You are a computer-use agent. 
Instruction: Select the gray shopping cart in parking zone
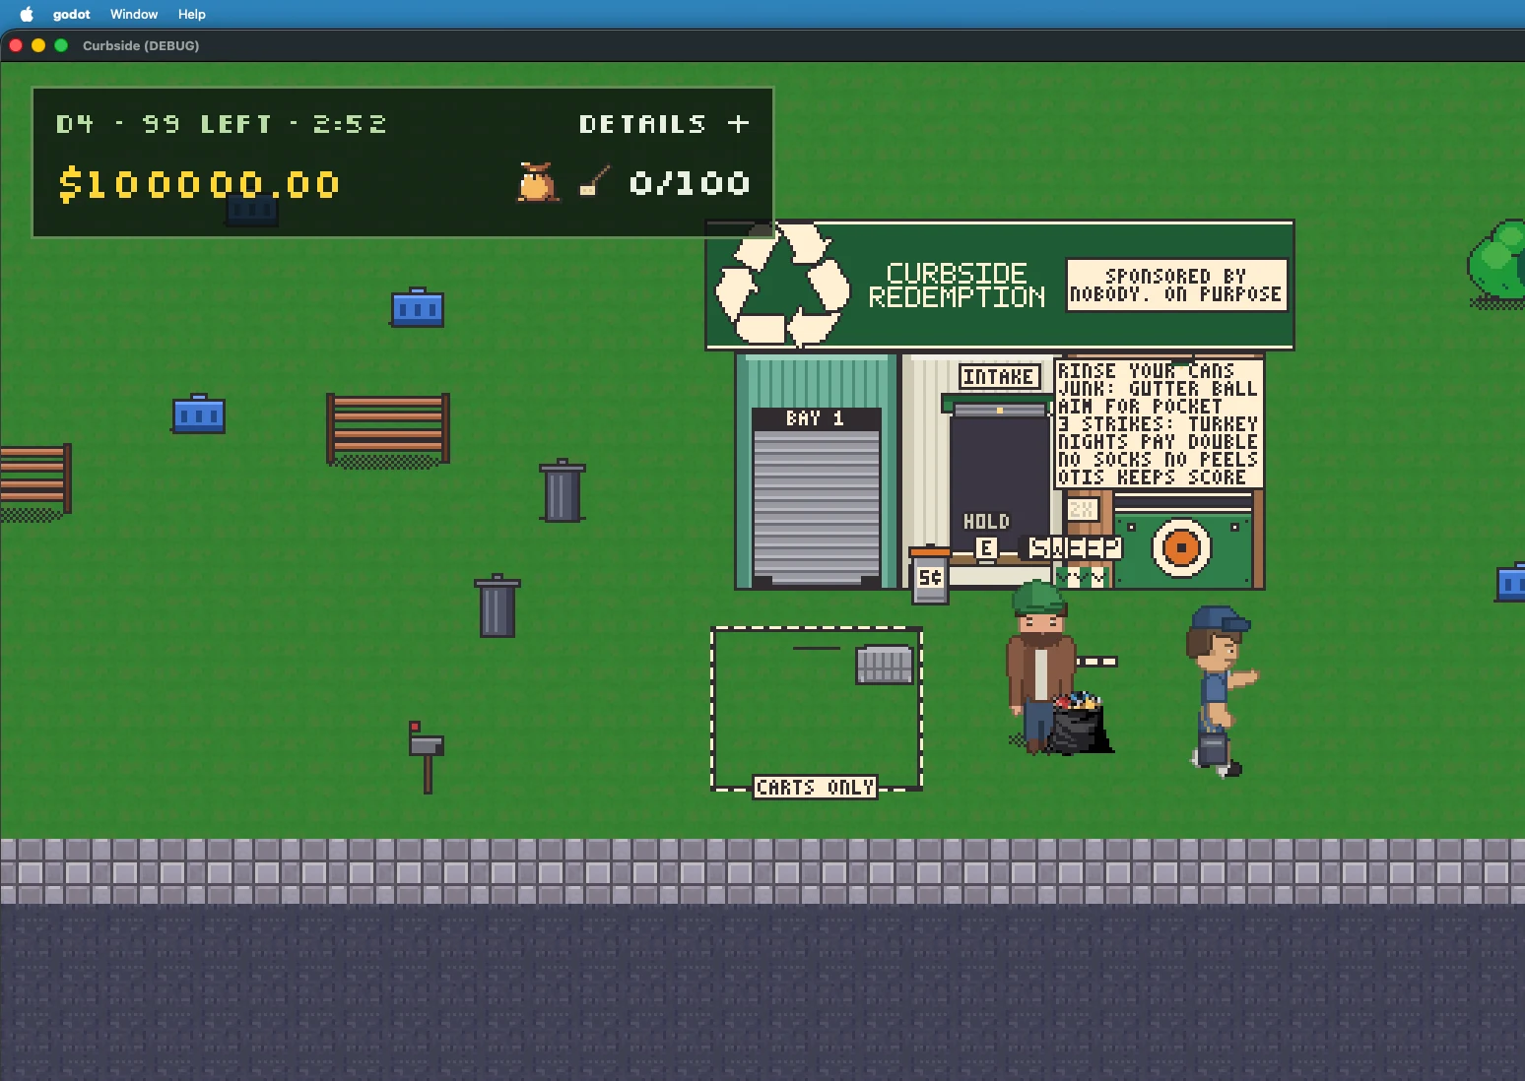[x=885, y=664]
